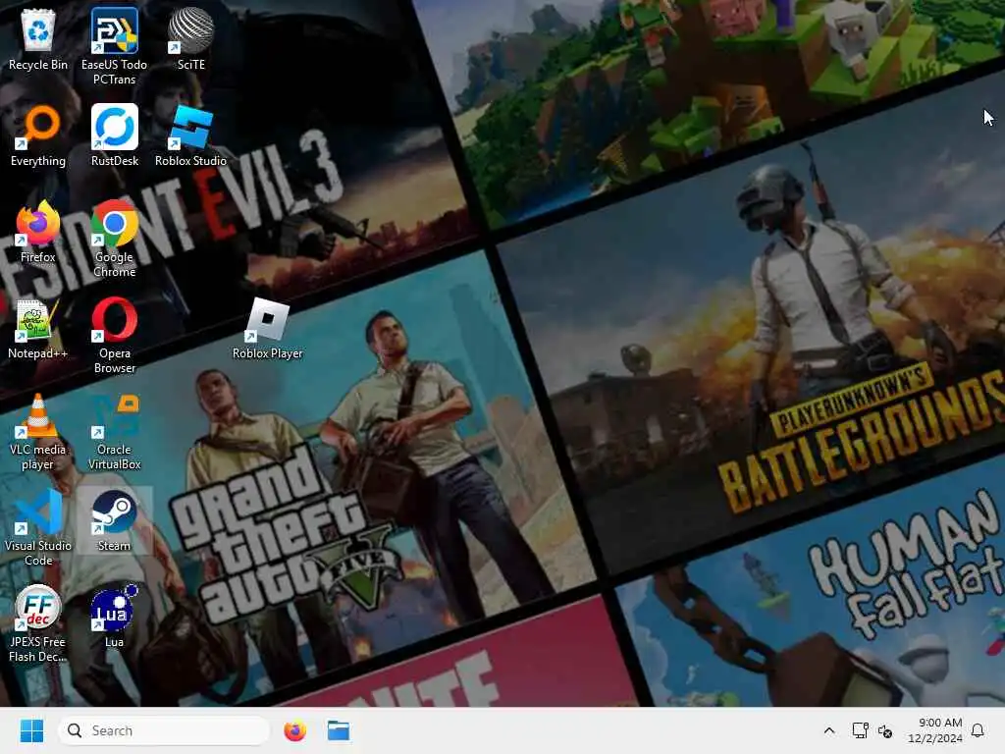Image resolution: width=1005 pixels, height=754 pixels.
Task: Open the notifications bell icon
Action: point(978,730)
